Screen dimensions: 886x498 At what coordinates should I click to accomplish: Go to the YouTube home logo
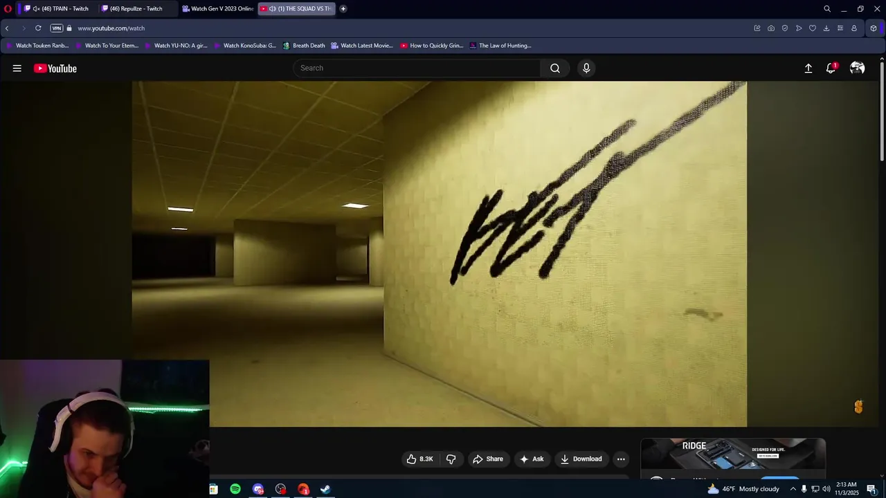point(55,68)
